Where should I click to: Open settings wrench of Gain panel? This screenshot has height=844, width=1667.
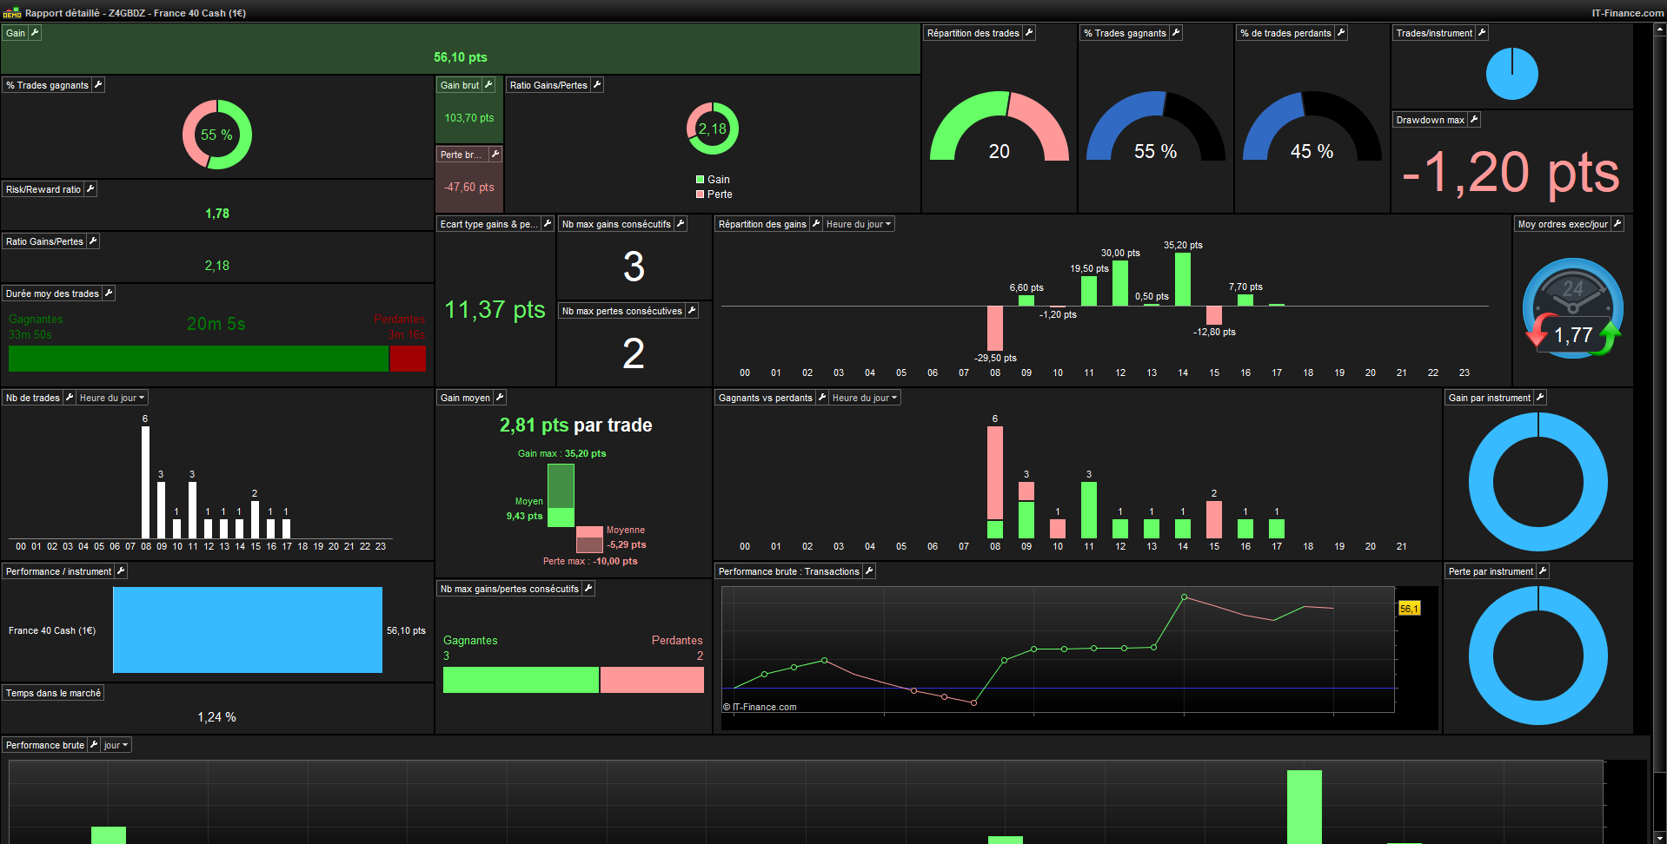pos(35,33)
